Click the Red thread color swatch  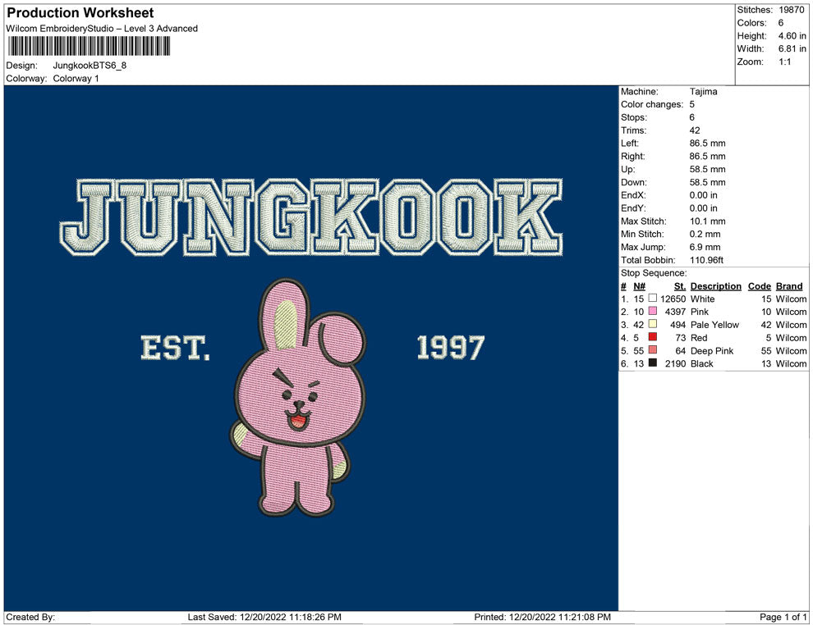click(x=653, y=337)
